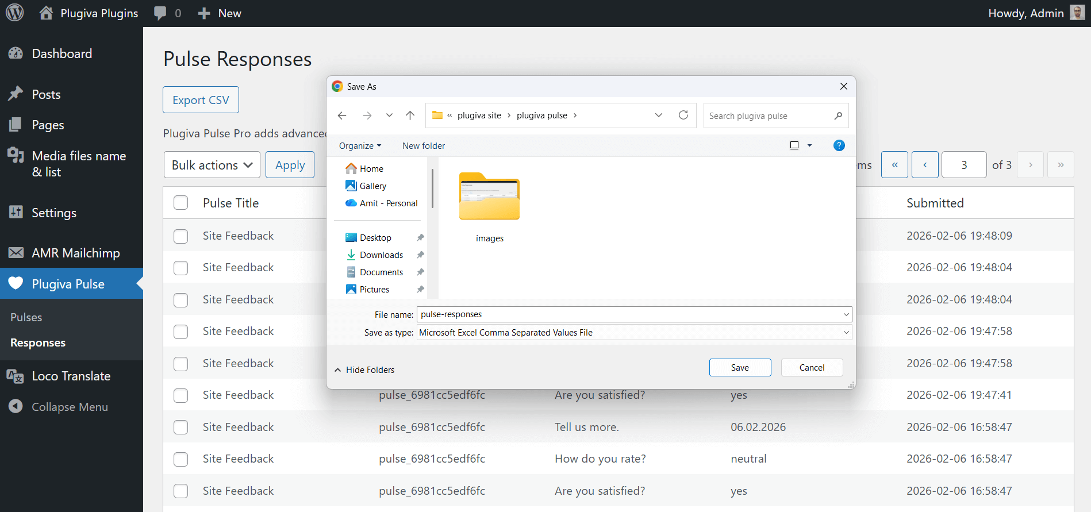Open the File name dropdown arrow
Screen dimensions: 1091x512
(x=846, y=314)
